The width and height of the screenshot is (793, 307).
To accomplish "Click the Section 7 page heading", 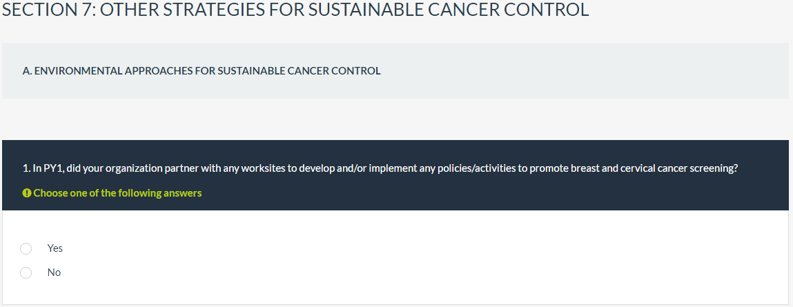I will point(295,10).
